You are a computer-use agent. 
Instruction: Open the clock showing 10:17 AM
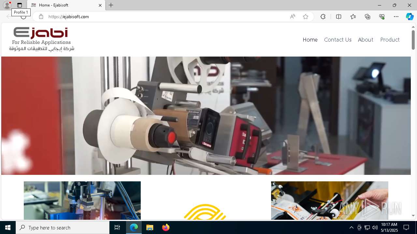pos(389,227)
